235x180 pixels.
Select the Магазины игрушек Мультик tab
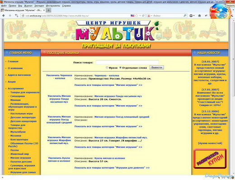click(23, 10)
